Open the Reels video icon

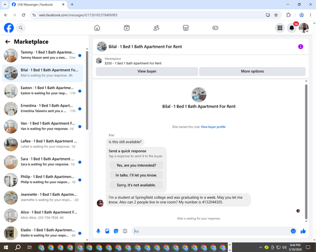click(x=126, y=28)
